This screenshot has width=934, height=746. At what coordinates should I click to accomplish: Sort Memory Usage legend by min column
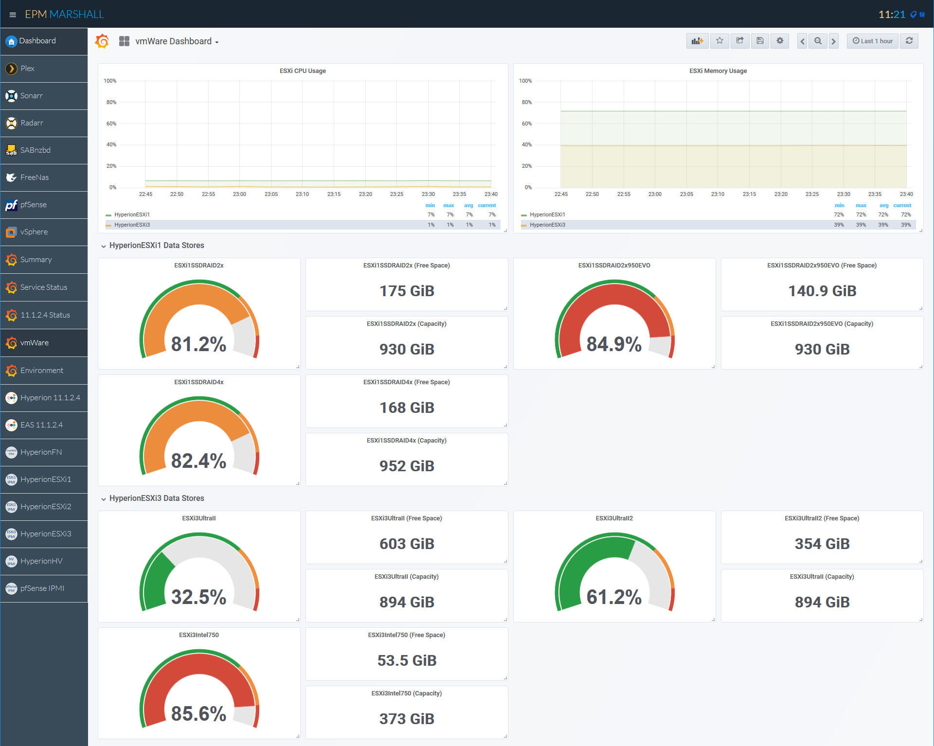[840, 205]
